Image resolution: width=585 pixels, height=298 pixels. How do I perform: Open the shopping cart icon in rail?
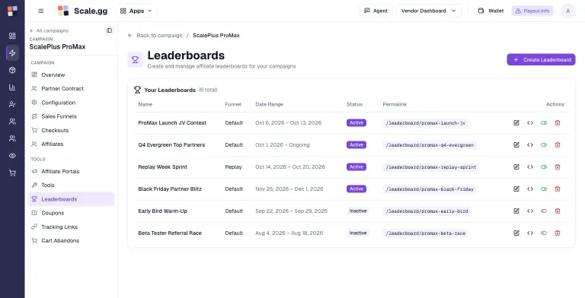12,173
